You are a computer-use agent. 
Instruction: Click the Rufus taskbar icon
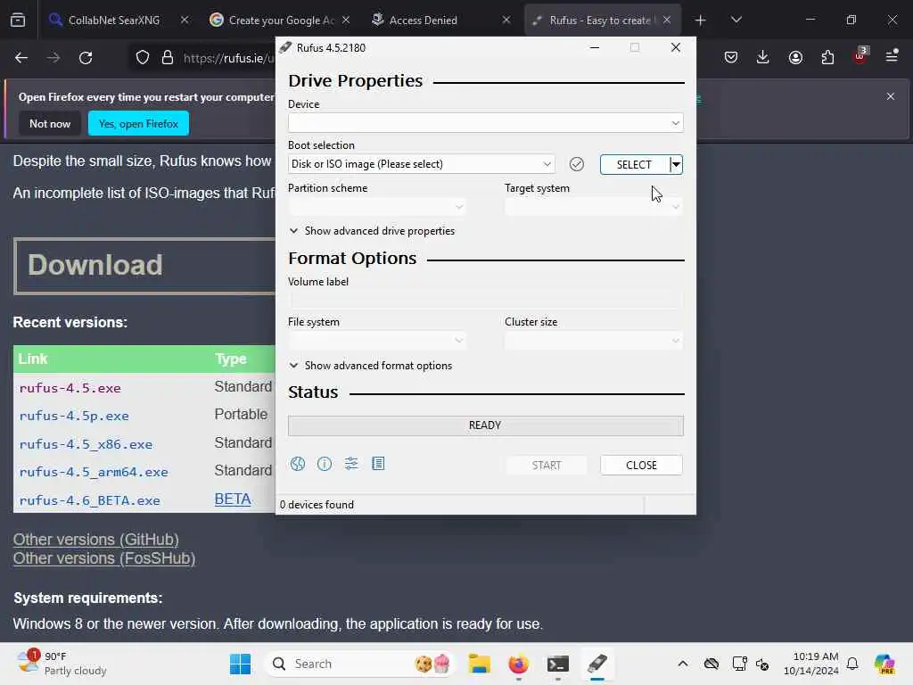tap(596, 664)
